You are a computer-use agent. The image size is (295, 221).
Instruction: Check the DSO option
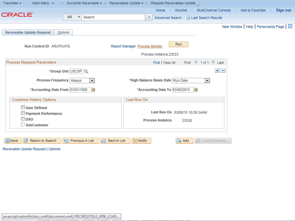(23, 119)
